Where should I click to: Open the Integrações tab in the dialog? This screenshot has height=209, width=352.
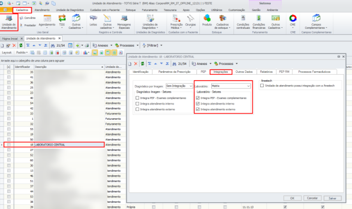[221, 72]
